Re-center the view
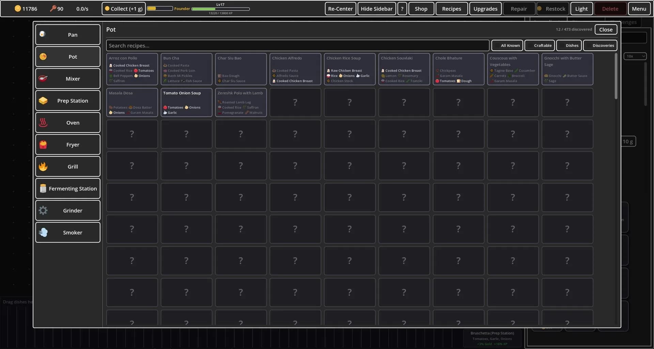Screen dimensions: 654x349 pos(340,8)
